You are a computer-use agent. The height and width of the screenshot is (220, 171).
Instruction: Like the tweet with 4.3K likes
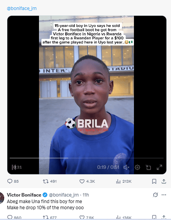[x=87, y=182]
